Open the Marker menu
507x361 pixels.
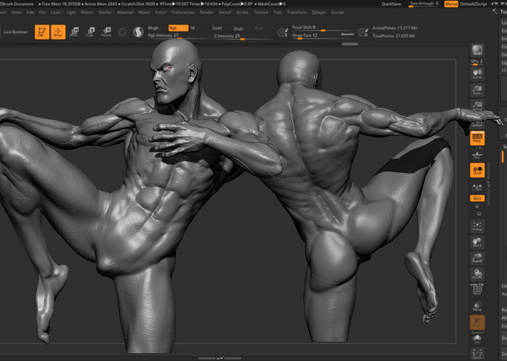tap(105, 12)
